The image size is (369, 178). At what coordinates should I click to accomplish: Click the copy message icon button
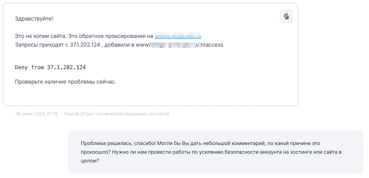pyautogui.click(x=286, y=16)
